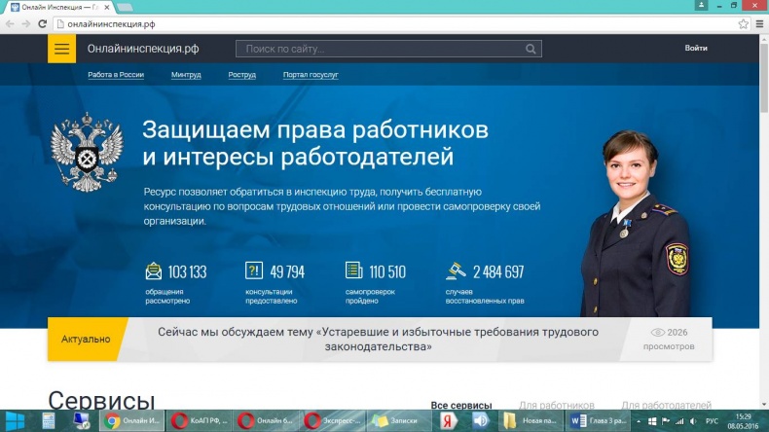Click the gavel icon near 2 484 697

(456, 271)
